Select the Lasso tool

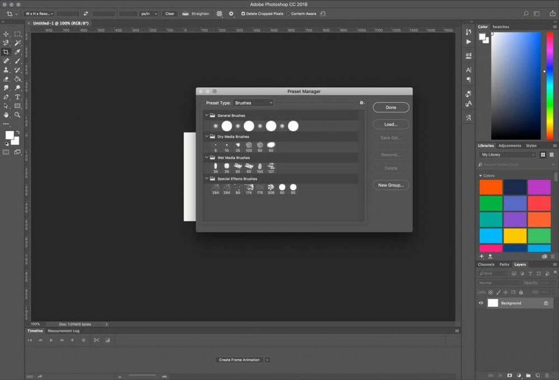6,43
